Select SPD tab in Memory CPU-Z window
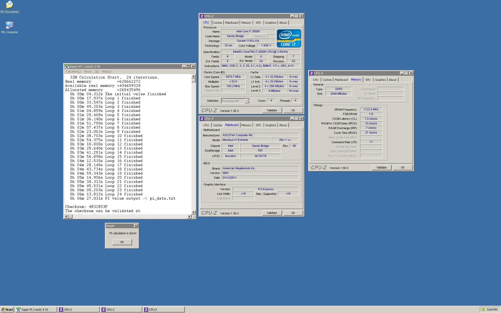 (368, 80)
